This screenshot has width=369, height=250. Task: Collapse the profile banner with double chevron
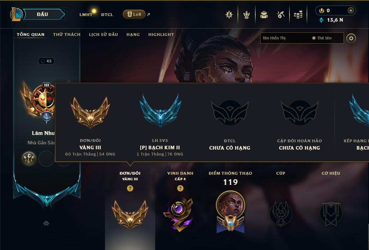pyautogui.click(x=46, y=223)
